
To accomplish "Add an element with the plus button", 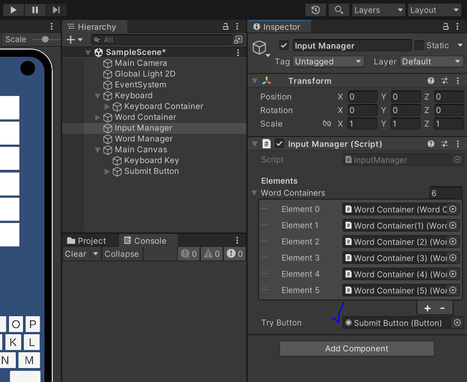I will 427,309.
